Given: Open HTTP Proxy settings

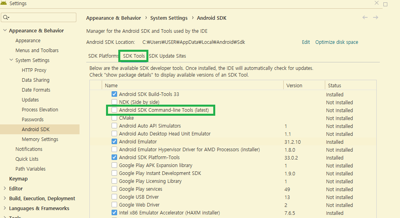Looking at the screenshot, I should (x=34, y=70).
